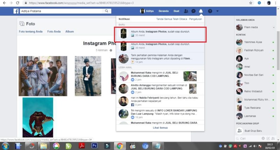Screen dimensions: 280x150
Task: Go to Beranda home page
Action: point(163,11)
